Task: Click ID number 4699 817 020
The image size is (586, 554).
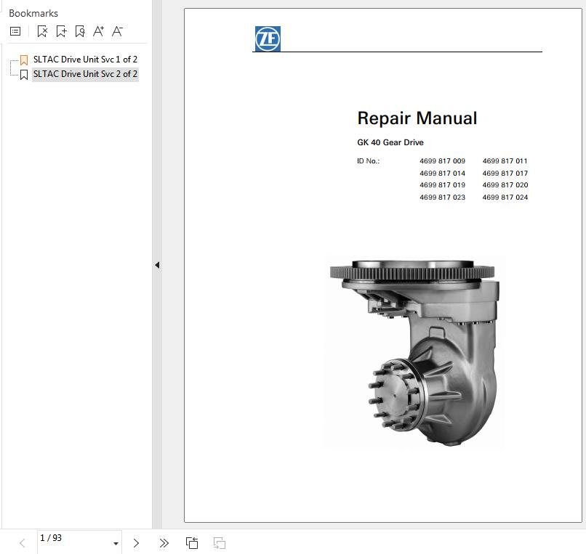Action: 505,185
